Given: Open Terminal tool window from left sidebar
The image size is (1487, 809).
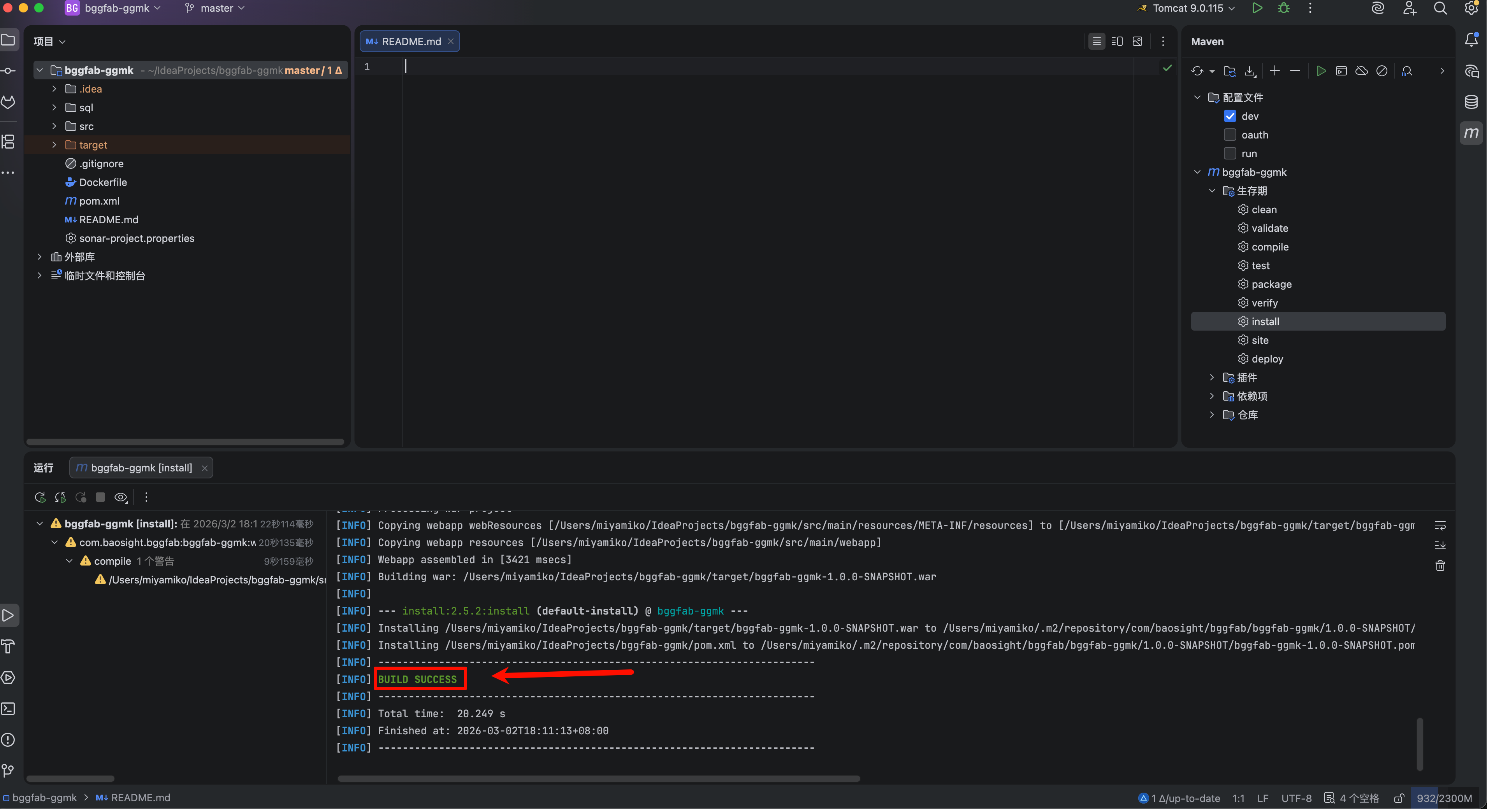Looking at the screenshot, I should click(x=8, y=709).
